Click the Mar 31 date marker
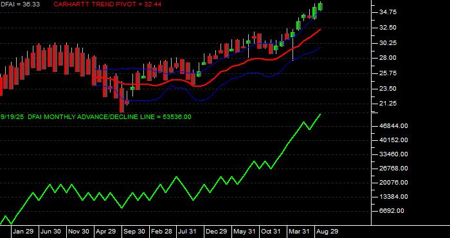450x238 pixels. point(300,232)
